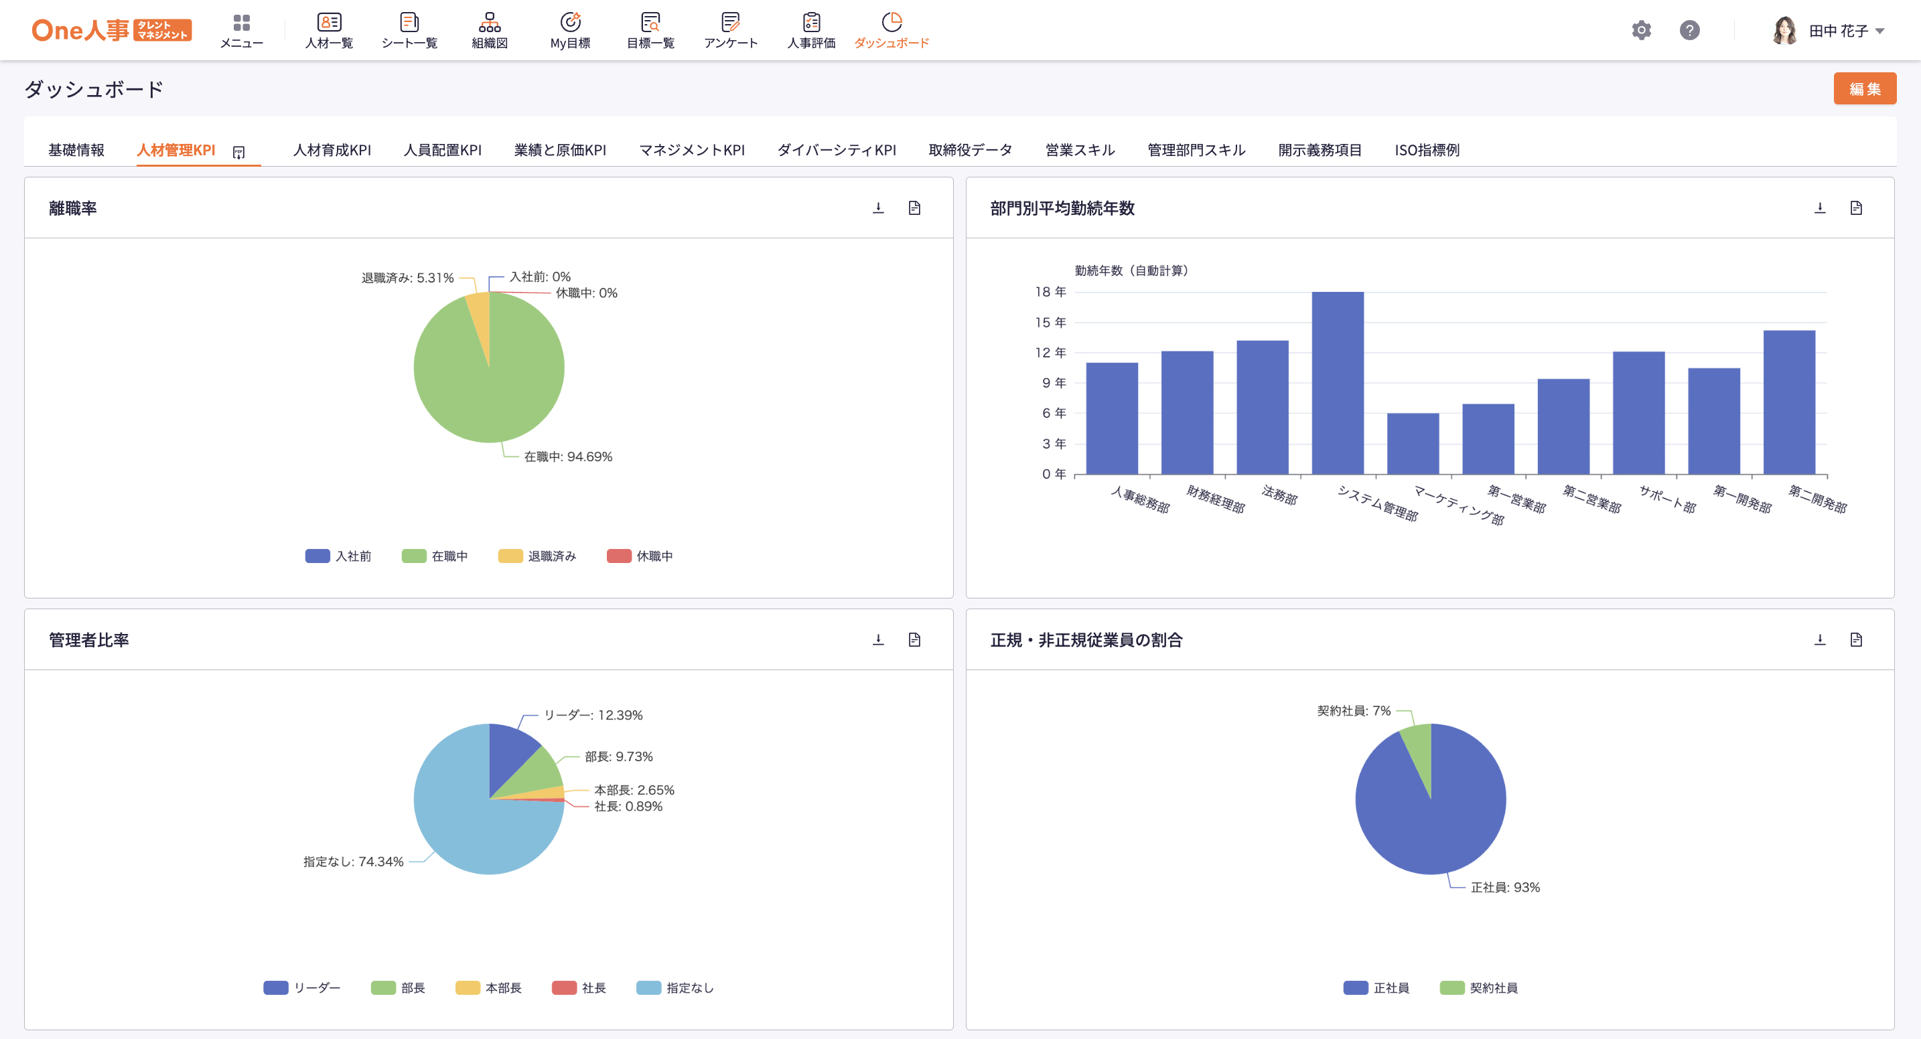Click the icon beside 人材管理KPI tab
1921x1039 pixels.
coord(238,152)
